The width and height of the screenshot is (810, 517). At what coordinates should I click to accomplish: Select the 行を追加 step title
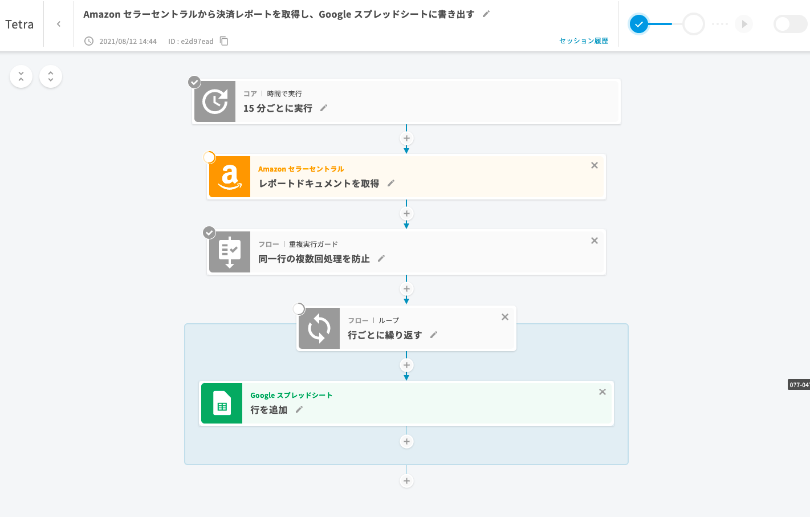click(268, 410)
